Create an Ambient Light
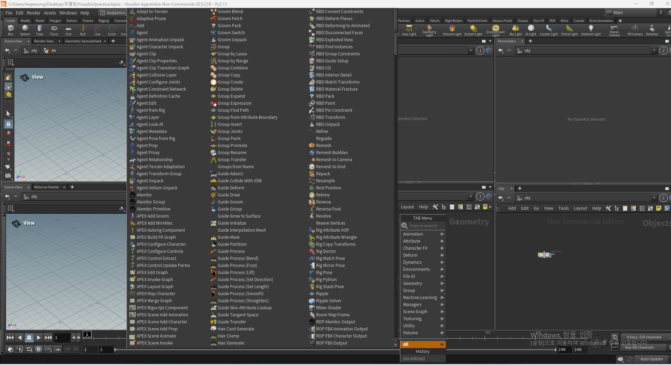Screen dimensions: 671x365 click(591, 30)
